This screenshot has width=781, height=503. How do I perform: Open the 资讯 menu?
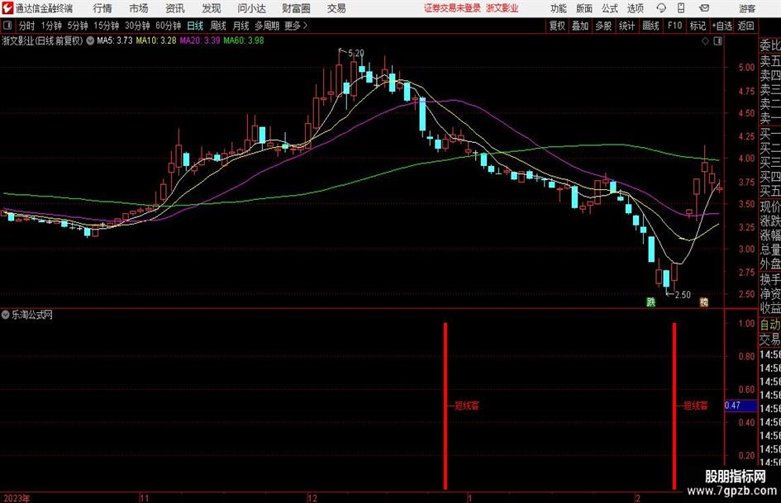[175, 8]
